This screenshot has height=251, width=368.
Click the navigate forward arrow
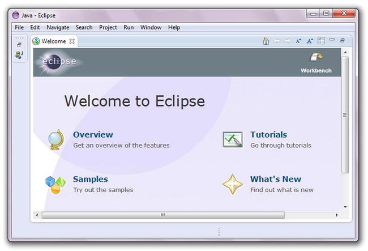[x=288, y=41]
